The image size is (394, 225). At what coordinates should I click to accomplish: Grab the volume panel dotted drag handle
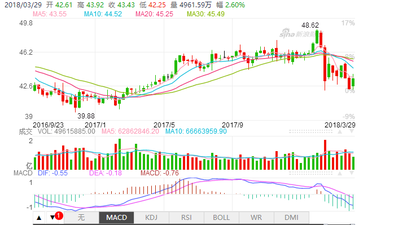(310, 131)
